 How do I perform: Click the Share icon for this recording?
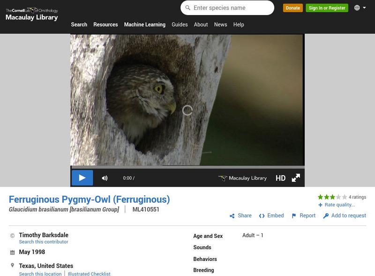[231, 215]
